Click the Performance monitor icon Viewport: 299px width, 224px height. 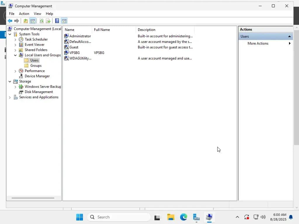(21, 71)
